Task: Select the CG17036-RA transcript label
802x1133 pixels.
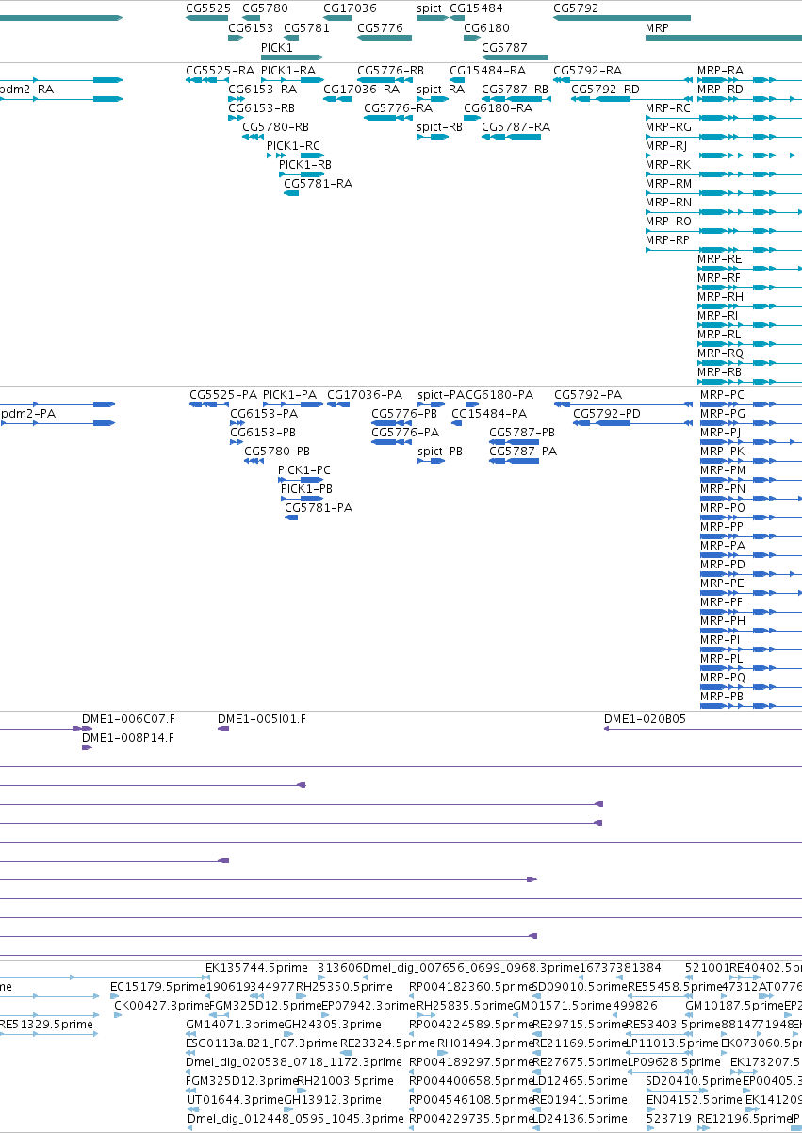Action: [x=361, y=90]
